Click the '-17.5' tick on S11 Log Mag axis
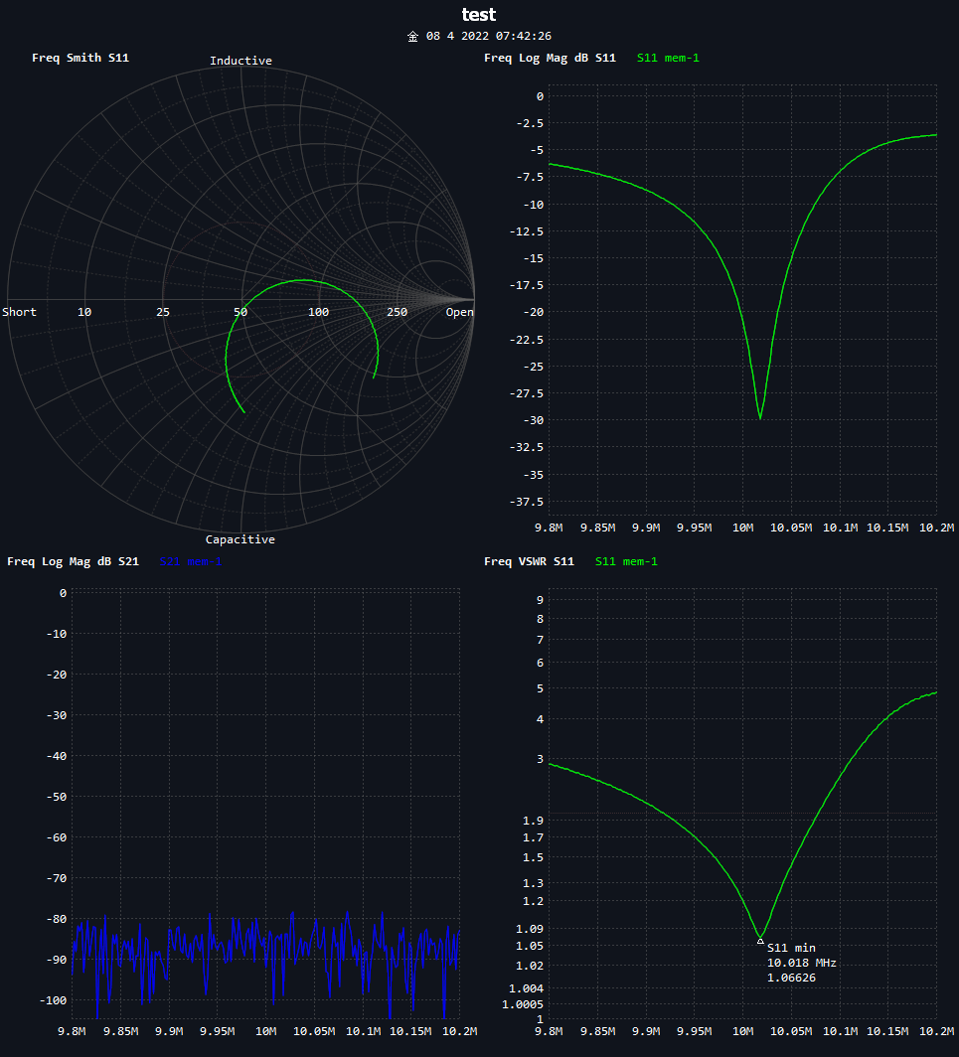 526,285
